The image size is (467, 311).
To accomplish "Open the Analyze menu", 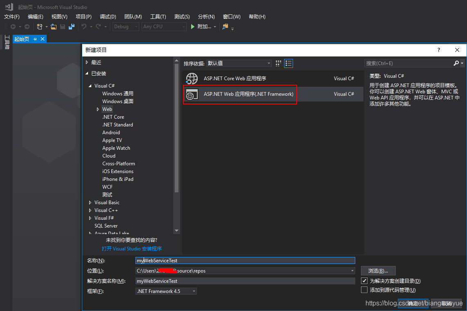I will click(x=206, y=17).
